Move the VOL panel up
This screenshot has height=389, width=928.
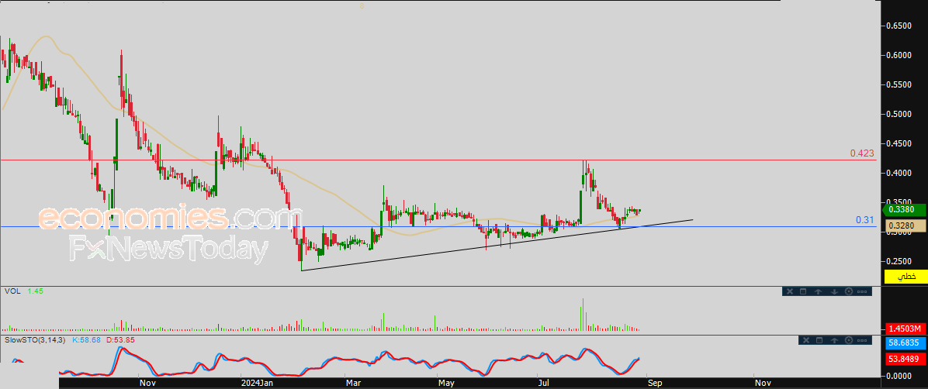[x=819, y=291]
